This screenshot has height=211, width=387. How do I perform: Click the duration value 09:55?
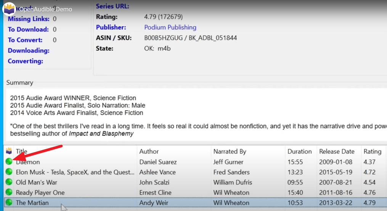(295, 182)
